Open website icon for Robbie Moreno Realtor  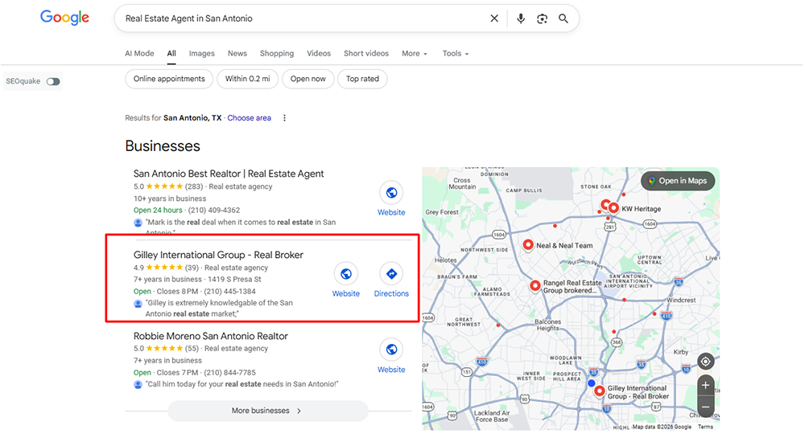point(391,350)
